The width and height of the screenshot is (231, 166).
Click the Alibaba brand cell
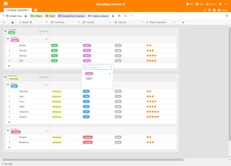pos(23,56)
